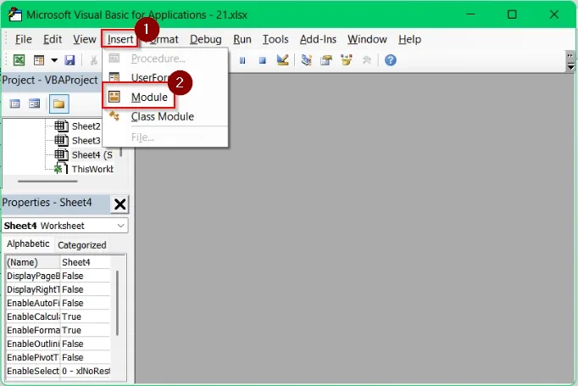Open the Project Explorer toolbar icon

306,59
